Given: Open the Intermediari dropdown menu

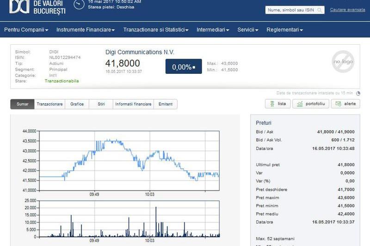Looking at the screenshot, I should click(x=213, y=30).
